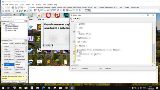This screenshot has height=90, width=160.
Task: Open the Run menu
Action: 33,5
